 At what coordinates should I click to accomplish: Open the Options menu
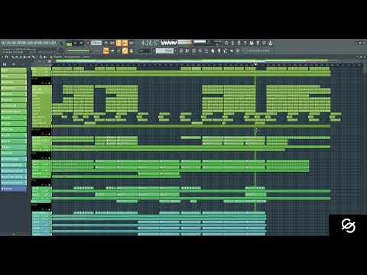39,43
